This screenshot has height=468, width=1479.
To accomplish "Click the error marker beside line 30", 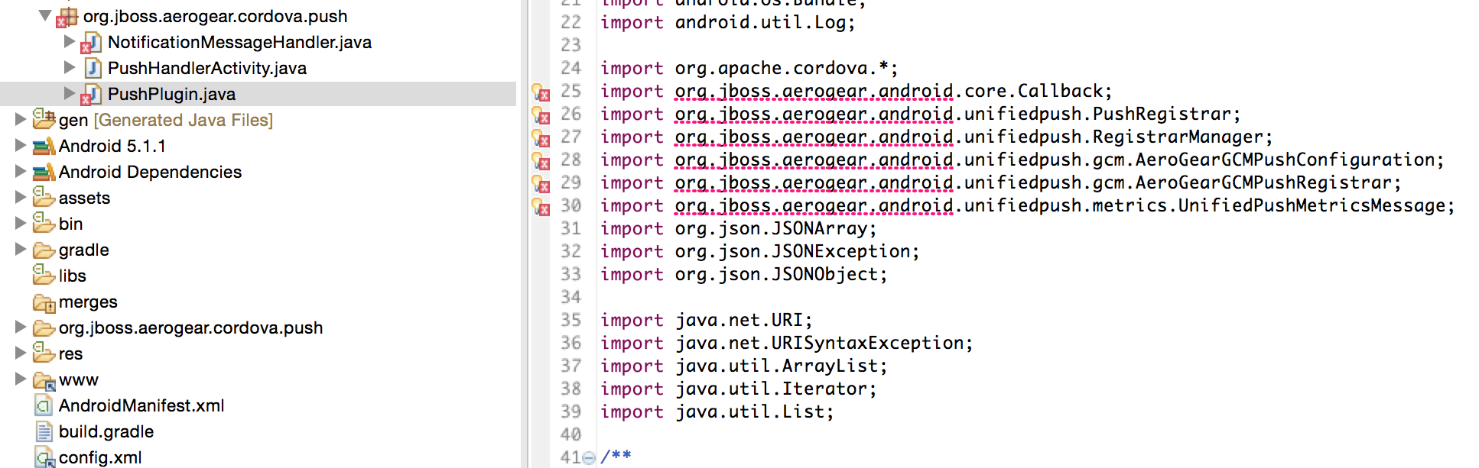I will tap(541, 208).
